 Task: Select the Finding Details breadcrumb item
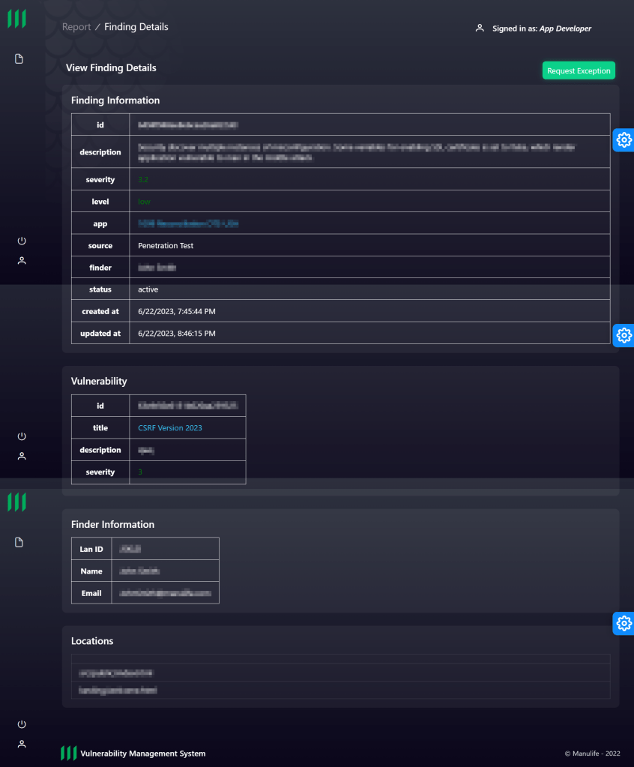click(136, 27)
